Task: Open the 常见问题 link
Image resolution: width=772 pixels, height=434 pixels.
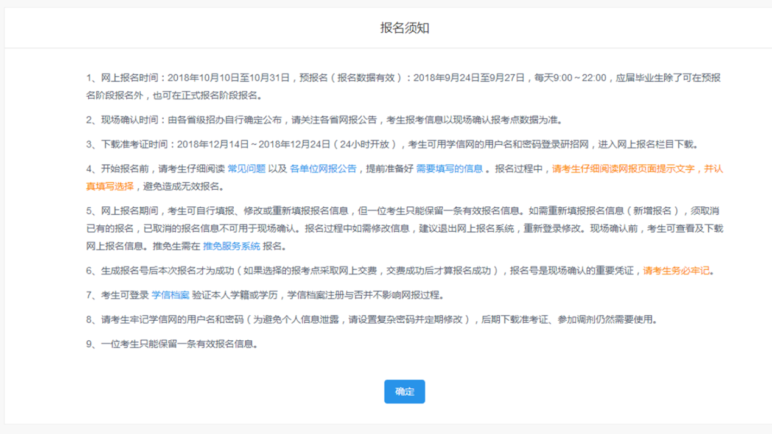Action: (246, 169)
